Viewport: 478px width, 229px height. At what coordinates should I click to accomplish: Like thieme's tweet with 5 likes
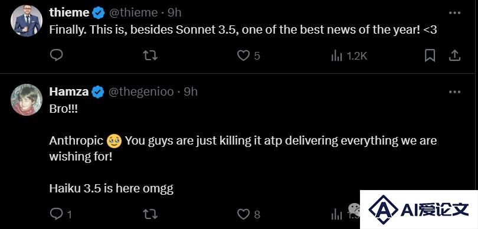click(x=248, y=56)
